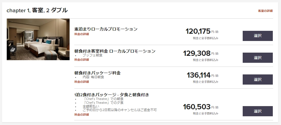Viewport: 281px width, 125px height.
Task: Open 料金の詳細 under 1泊2食付きパッケージ
Action: pos(82,115)
